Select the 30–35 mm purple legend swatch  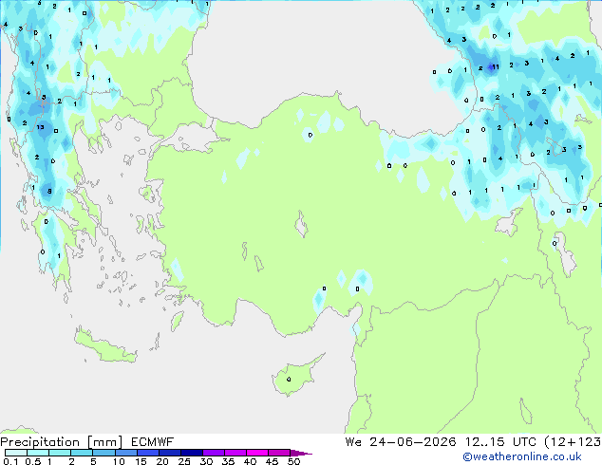coord(213,453)
